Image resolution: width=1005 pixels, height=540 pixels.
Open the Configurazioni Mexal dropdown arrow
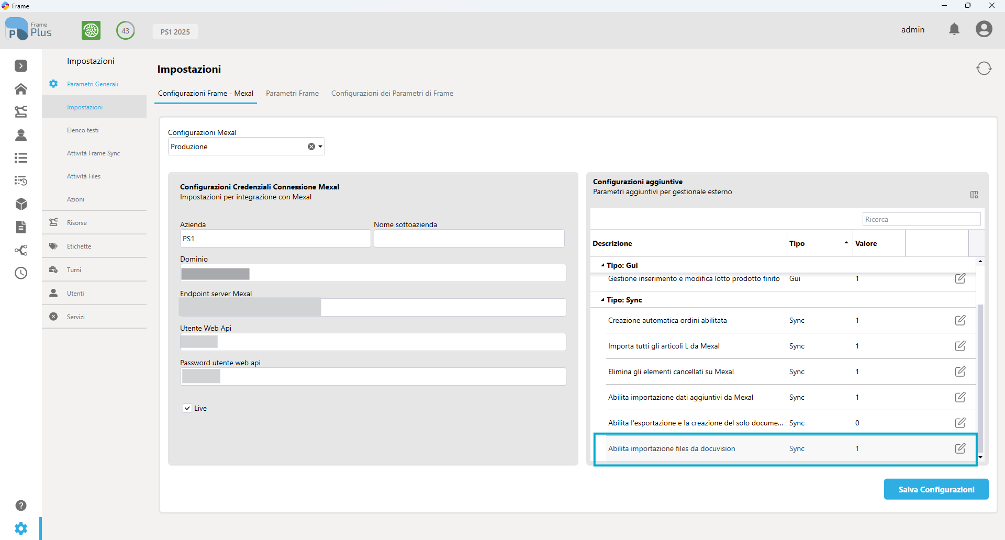click(320, 147)
